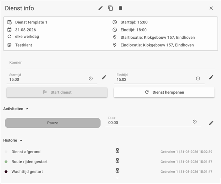Screen dimensions: 221x184
Task: Close the Dienst info dialog
Action: (x=211, y=8)
